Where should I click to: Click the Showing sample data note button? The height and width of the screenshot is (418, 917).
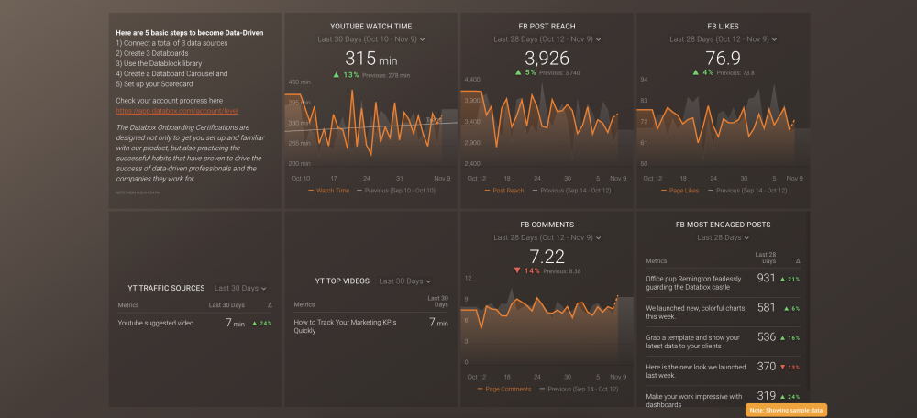coord(786,410)
